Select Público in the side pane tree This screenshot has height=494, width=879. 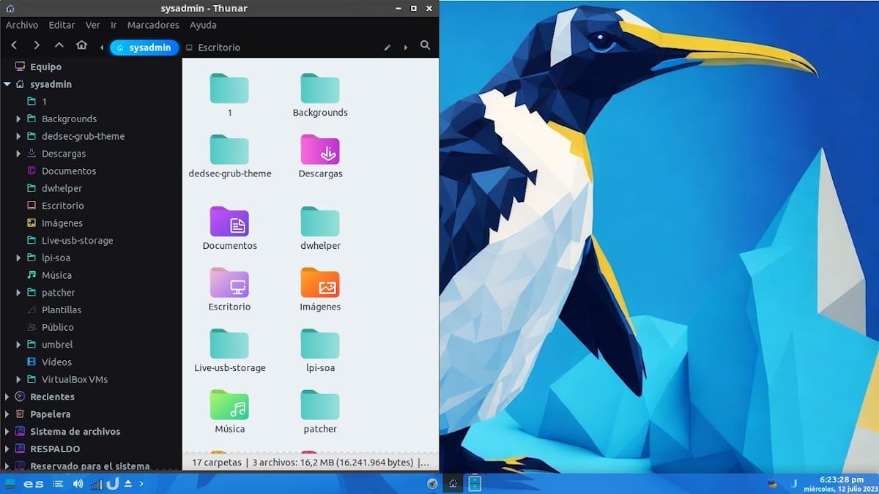click(58, 327)
